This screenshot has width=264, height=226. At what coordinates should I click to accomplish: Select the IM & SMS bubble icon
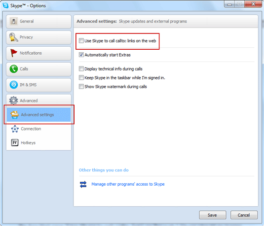click(14, 85)
